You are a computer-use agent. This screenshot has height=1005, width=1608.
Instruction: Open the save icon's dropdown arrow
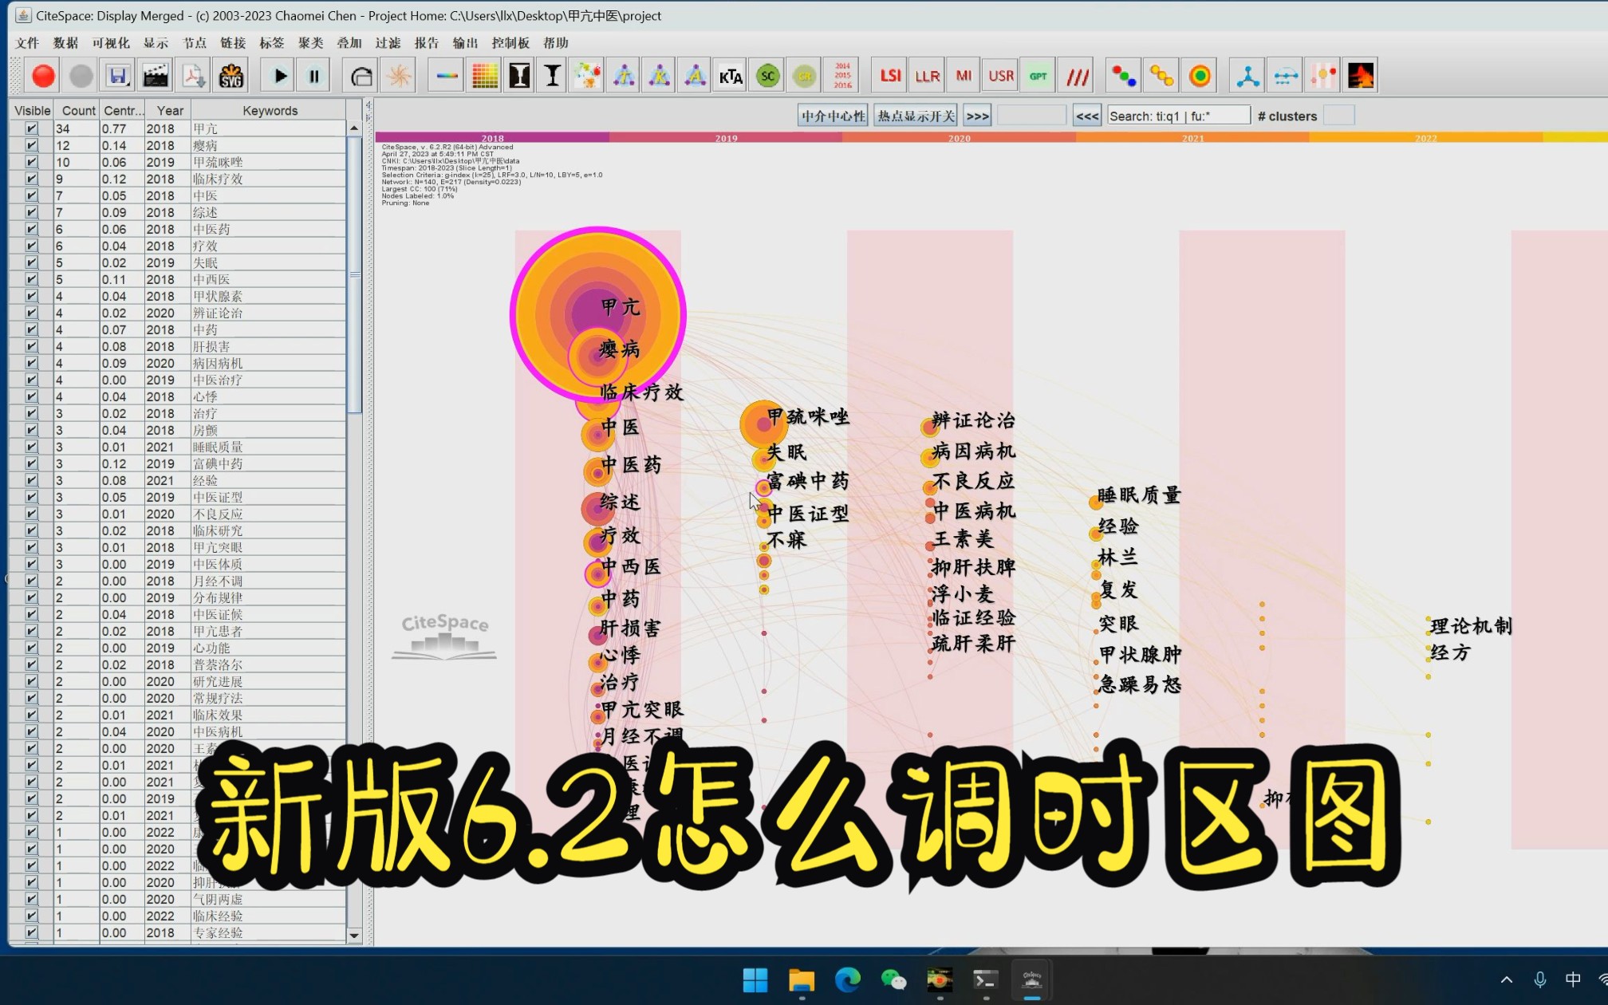(128, 85)
